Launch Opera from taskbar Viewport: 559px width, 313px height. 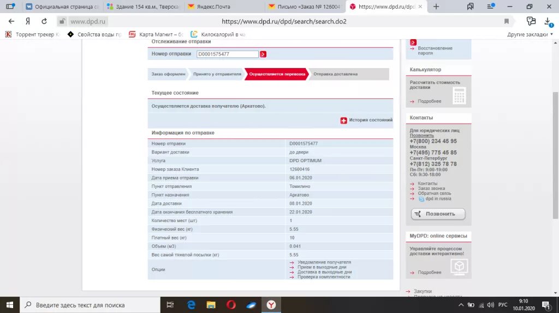(x=231, y=305)
